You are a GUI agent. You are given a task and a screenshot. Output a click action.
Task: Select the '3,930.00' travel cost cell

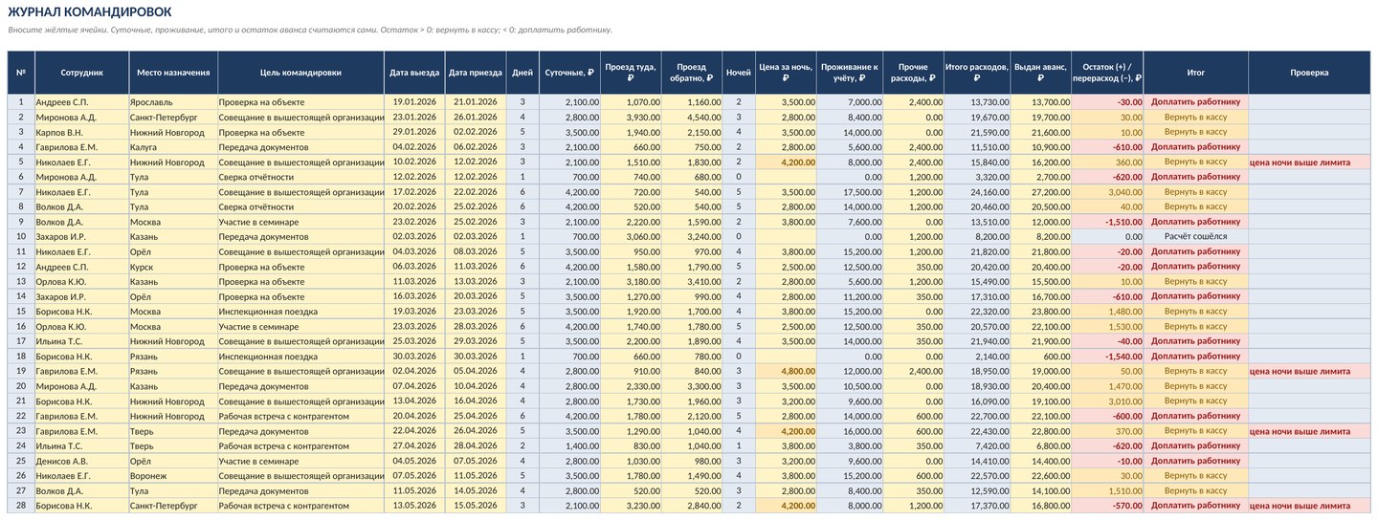click(631, 117)
